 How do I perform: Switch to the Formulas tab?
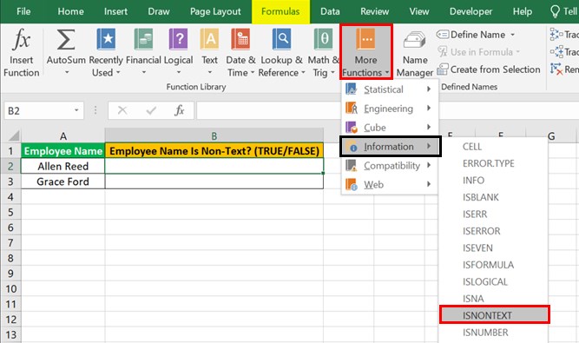[x=280, y=11]
